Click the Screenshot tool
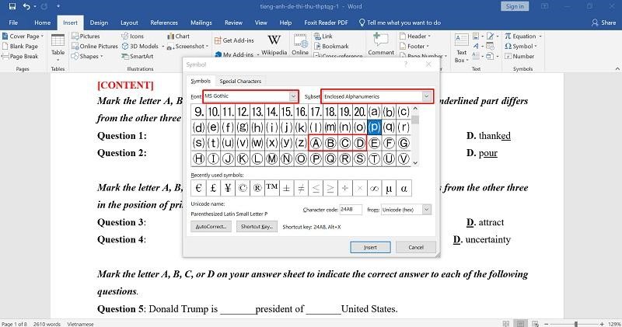Image resolution: width=622 pixels, height=327 pixels. [x=186, y=46]
